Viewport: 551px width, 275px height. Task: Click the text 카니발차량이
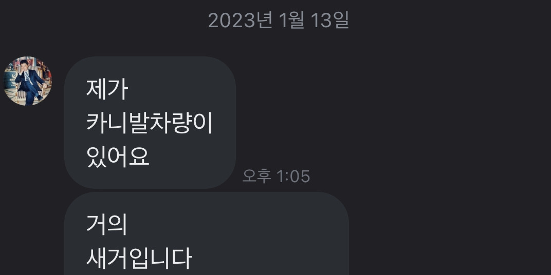[150, 124]
